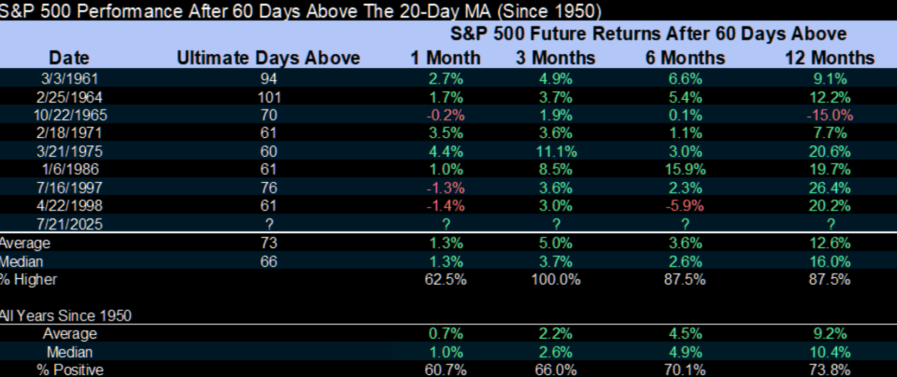Select the Date column header
Screen dimensions: 897x377
click(x=69, y=57)
